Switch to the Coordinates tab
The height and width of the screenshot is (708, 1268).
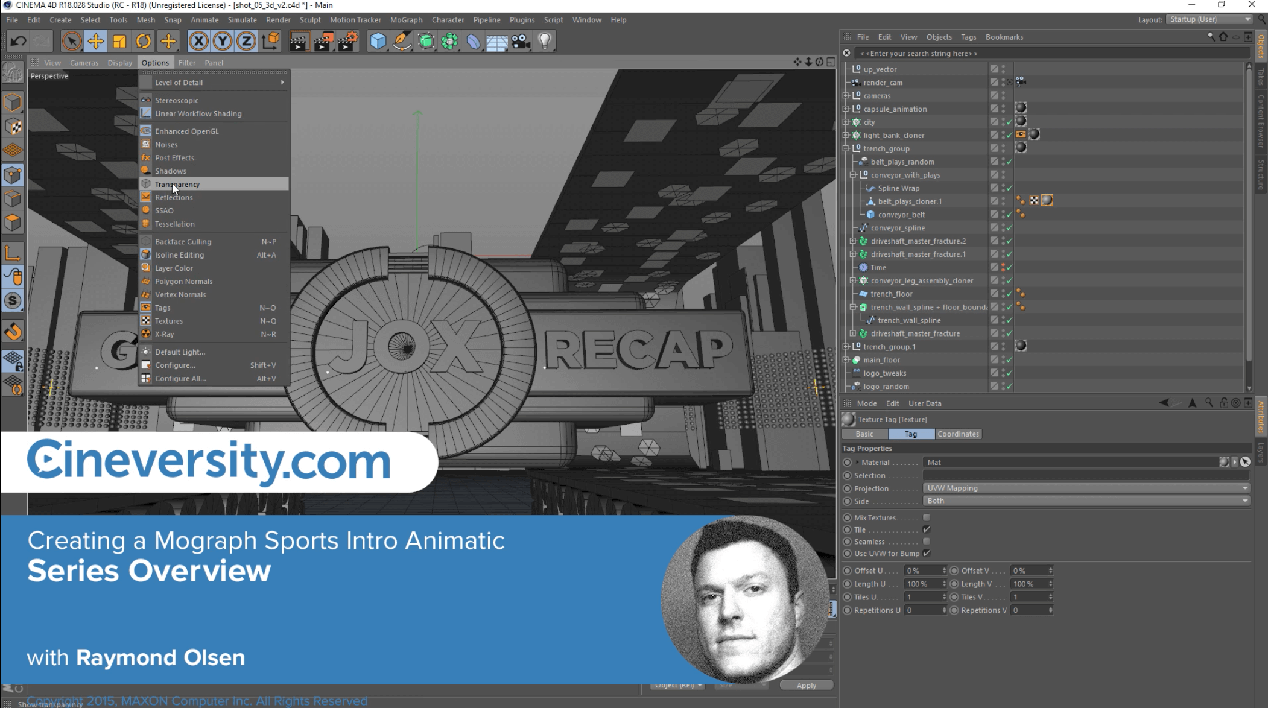958,434
